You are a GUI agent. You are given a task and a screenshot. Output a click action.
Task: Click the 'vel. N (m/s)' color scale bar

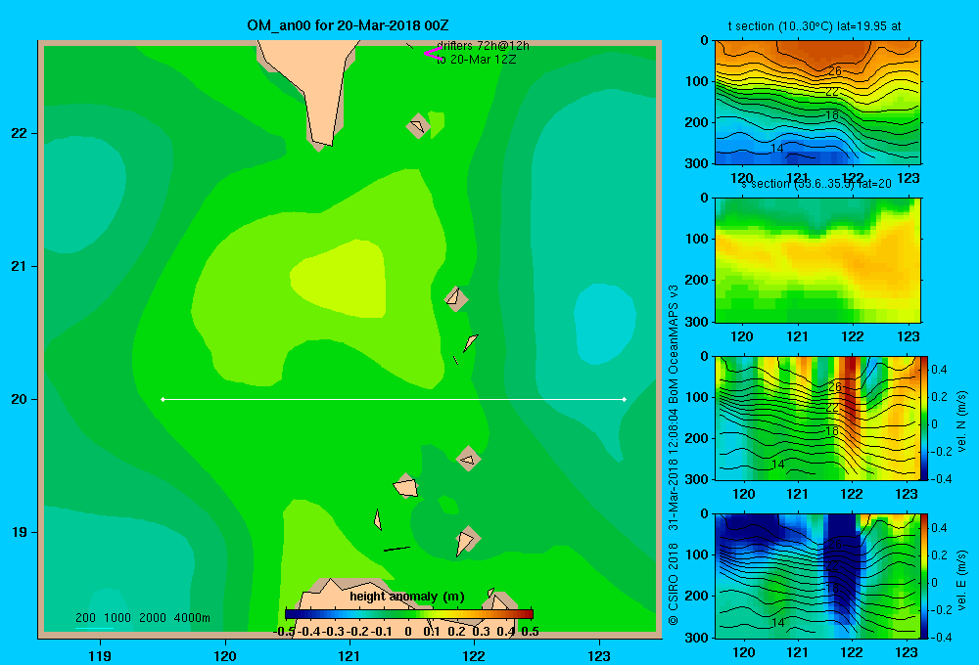click(x=925, y=418)
